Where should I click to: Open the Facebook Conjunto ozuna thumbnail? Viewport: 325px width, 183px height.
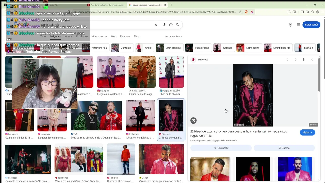pyautogui.click(x=28, y=159)
